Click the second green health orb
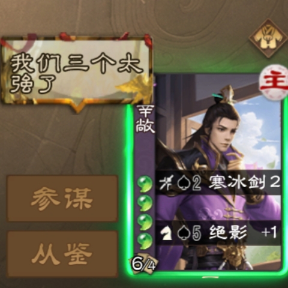Image resolution: width=288 pixels, height=288 pixels. point(145,203)
